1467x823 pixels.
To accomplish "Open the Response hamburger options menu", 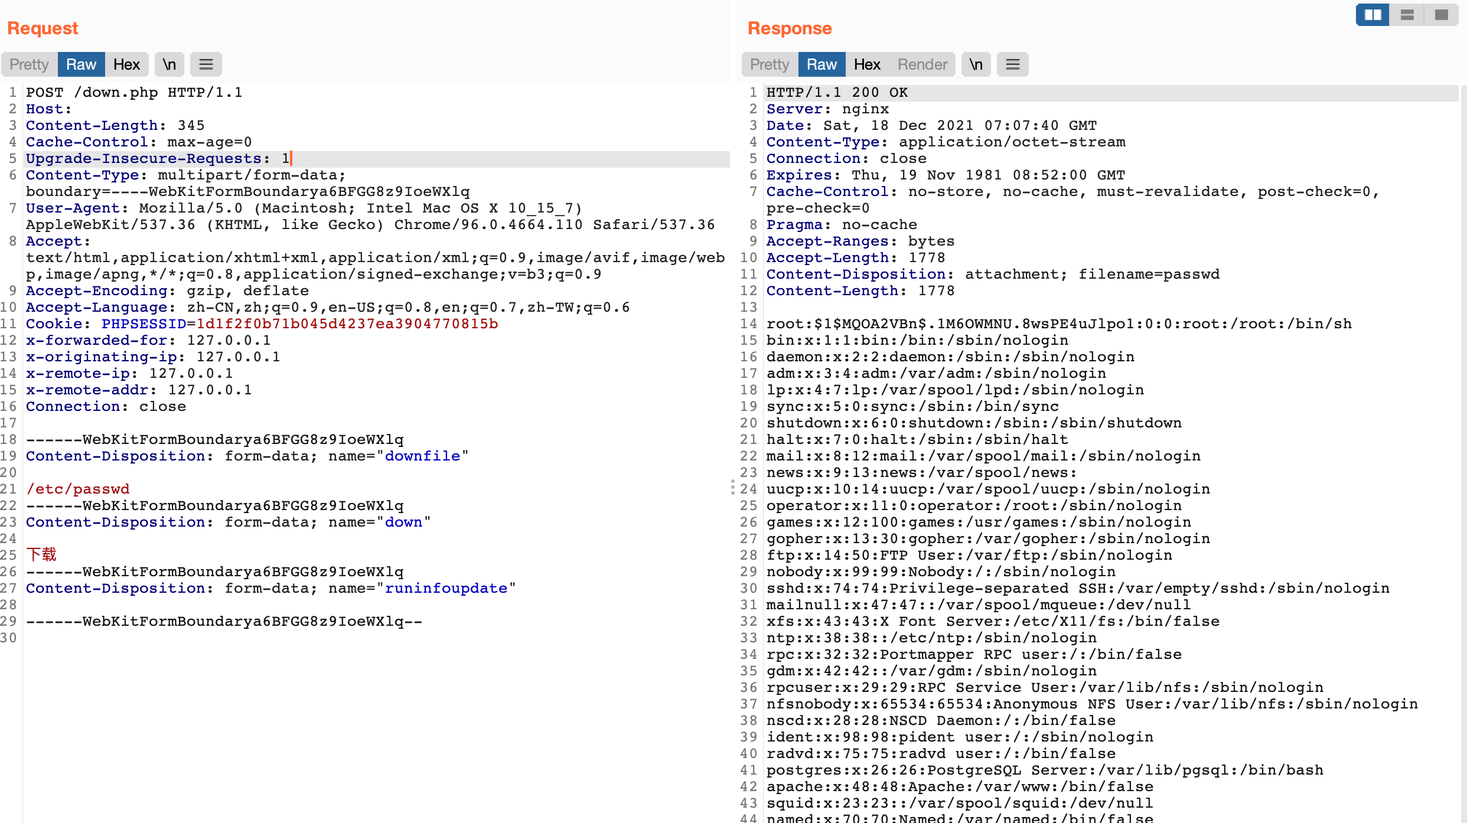I will (1012, 64).
